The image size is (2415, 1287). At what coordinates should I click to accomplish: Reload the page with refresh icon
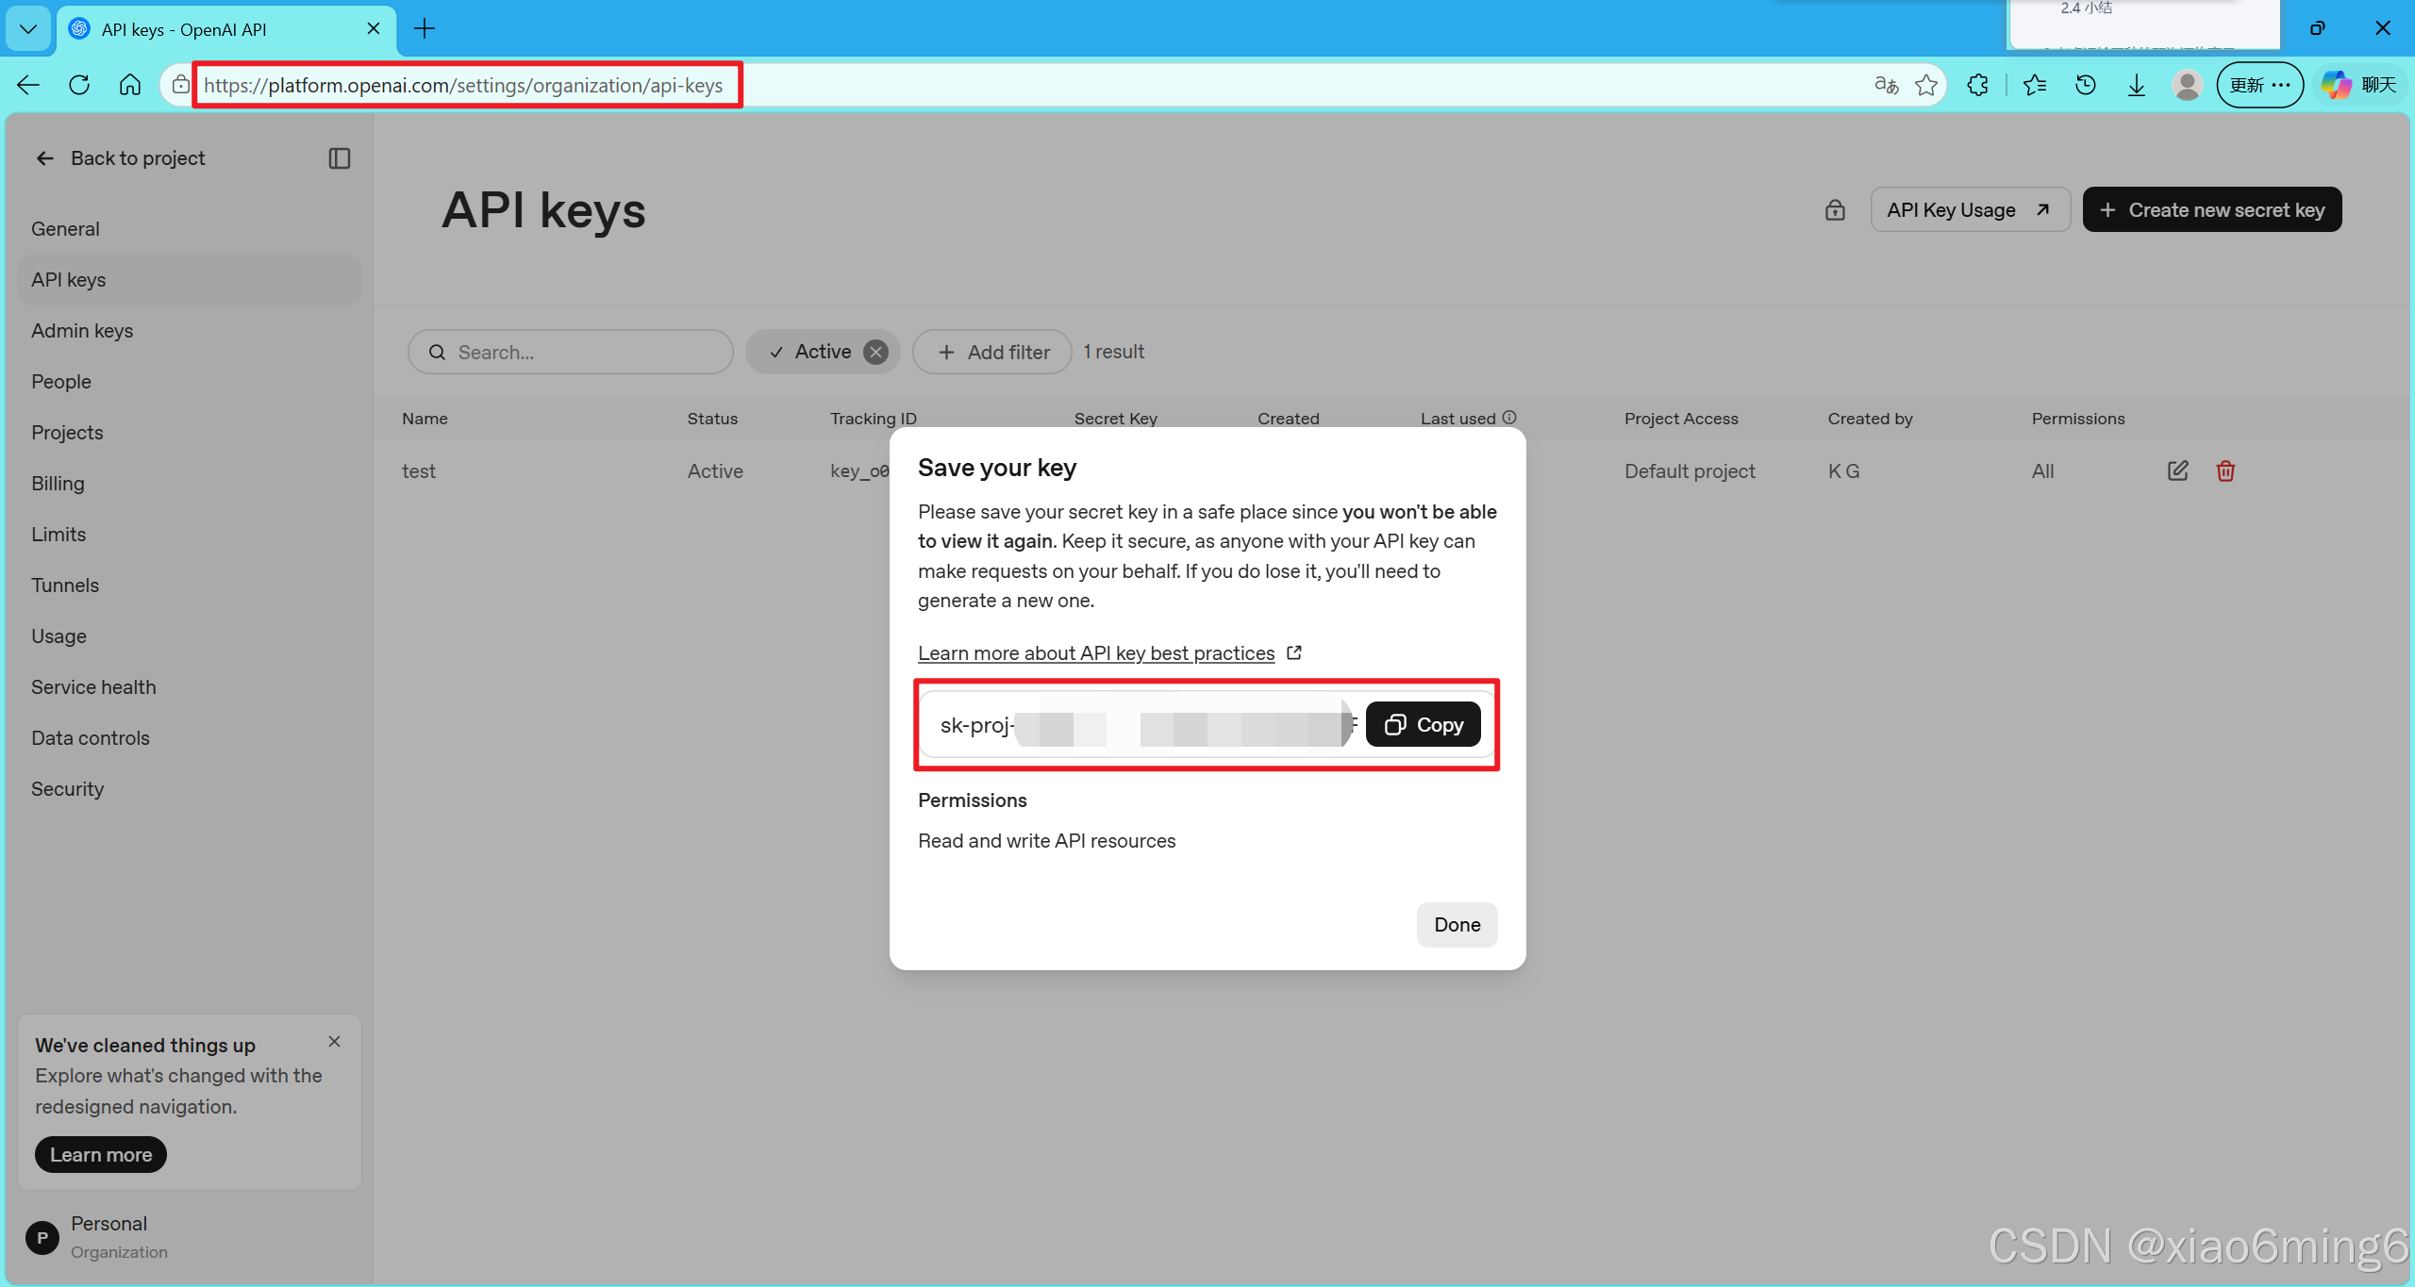[x=79, y=85]
